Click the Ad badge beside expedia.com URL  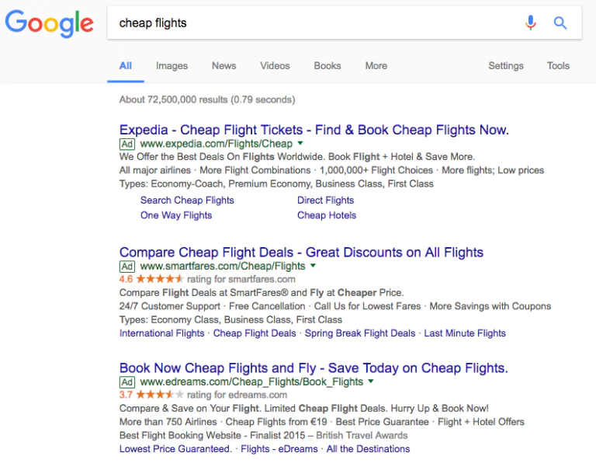(127, 144)
